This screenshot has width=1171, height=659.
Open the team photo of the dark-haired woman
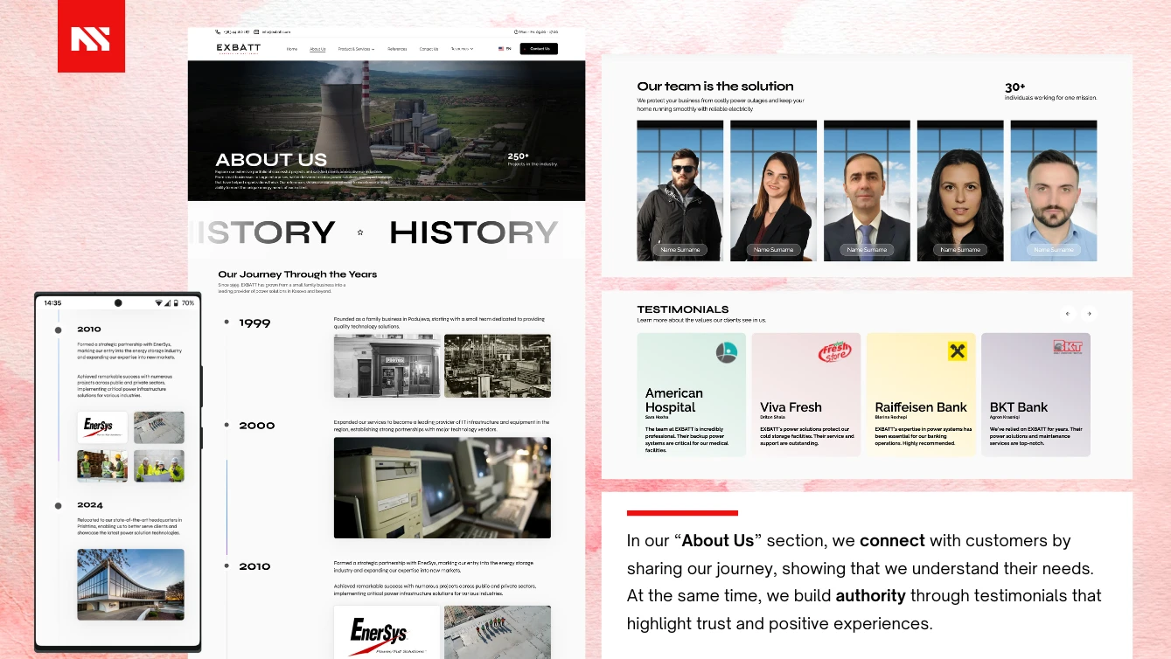click(x=960, y=191)
